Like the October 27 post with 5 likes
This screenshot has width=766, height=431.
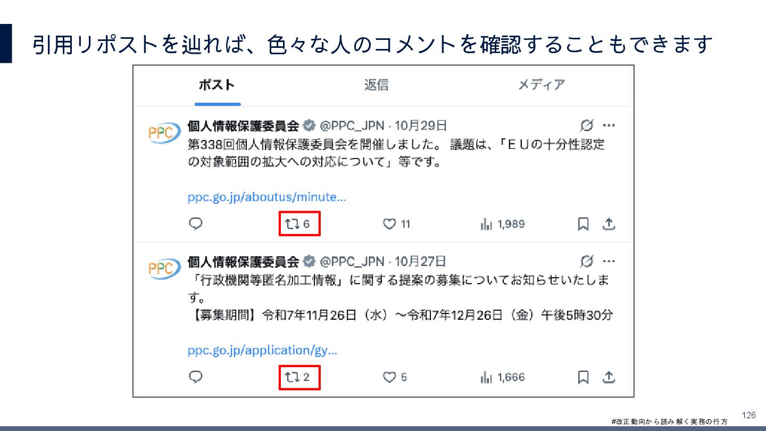[x=395, y=377]
